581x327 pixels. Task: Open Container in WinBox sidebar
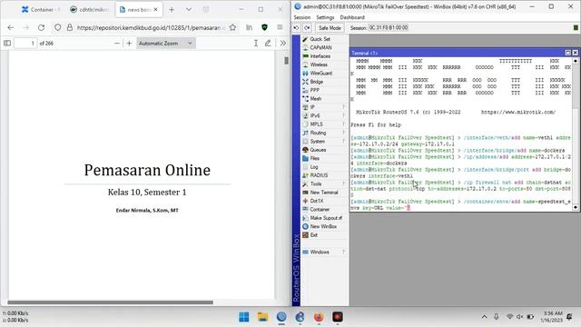click(320, 210)
